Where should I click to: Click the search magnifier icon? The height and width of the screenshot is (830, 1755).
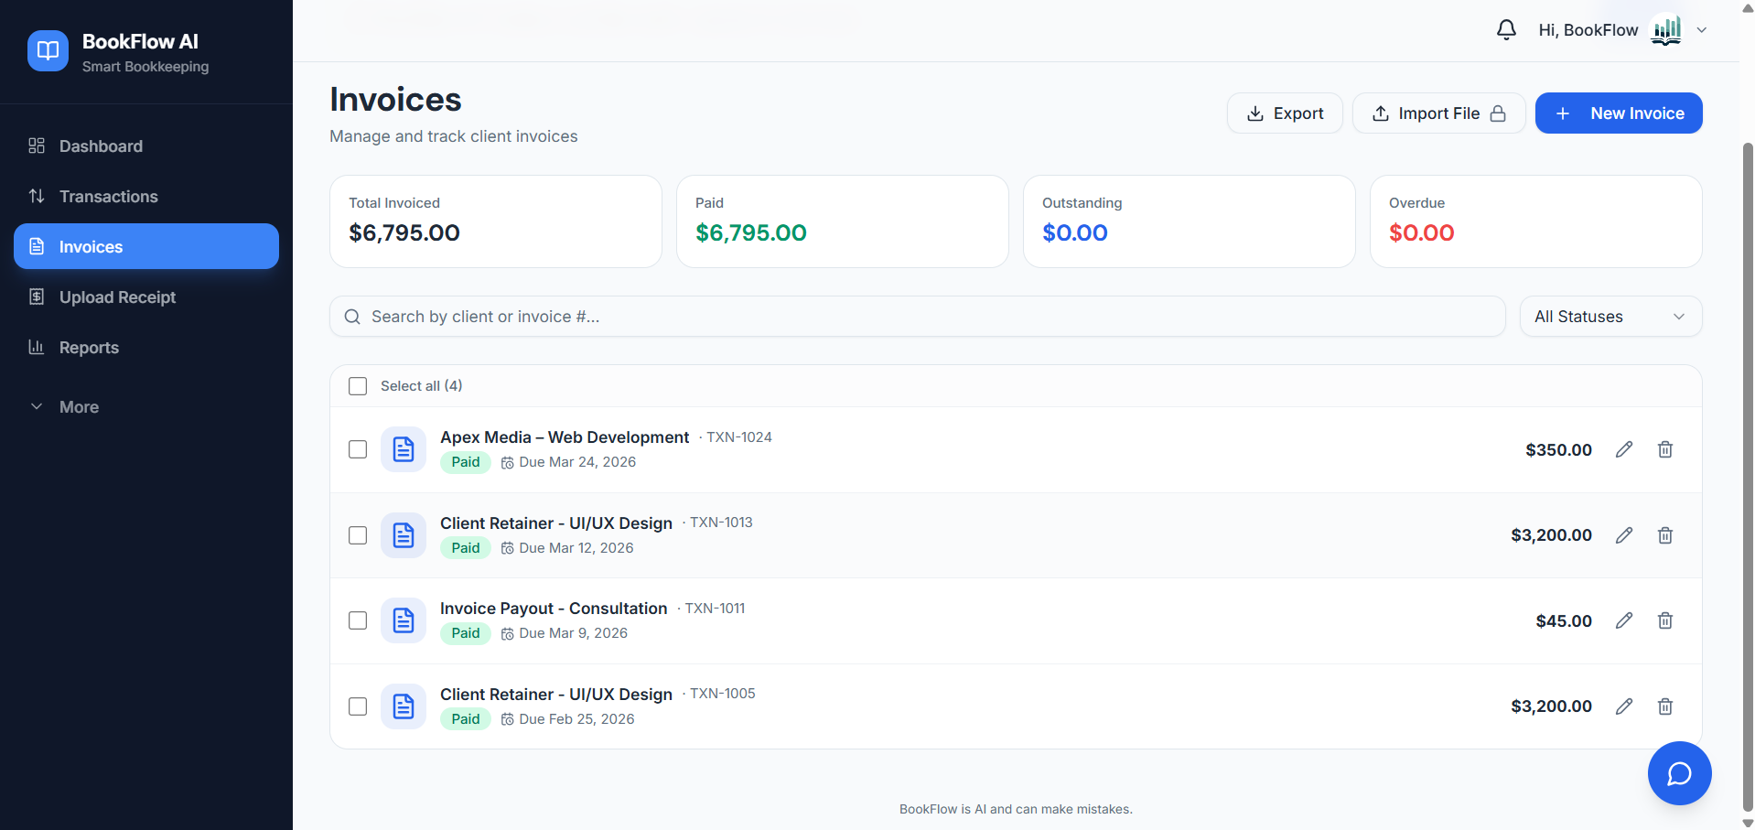coord(352,317)
